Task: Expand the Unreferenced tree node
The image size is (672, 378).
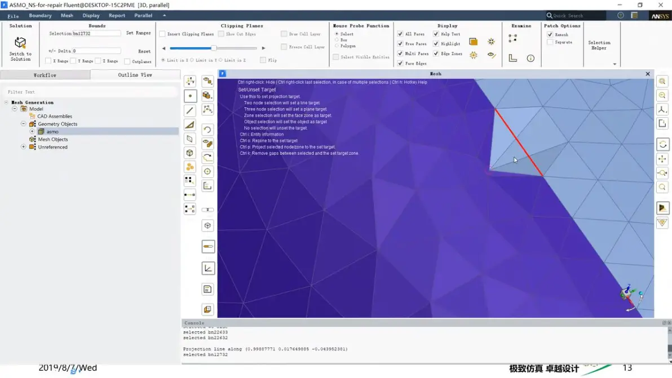Action: 24,147
